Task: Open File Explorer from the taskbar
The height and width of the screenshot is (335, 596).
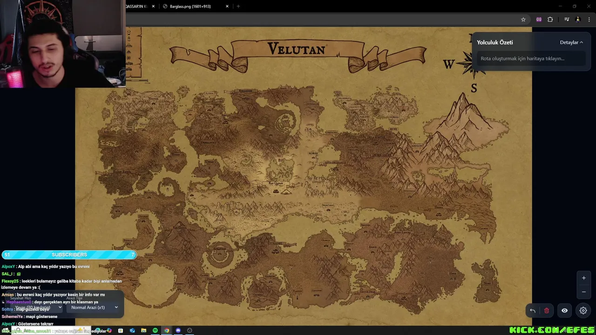Action: 143,331
